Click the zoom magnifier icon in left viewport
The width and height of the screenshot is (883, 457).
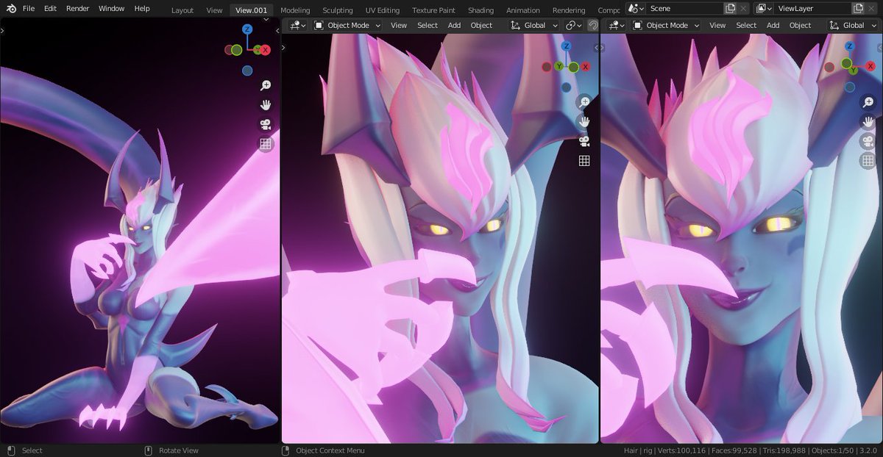click(265, 84)
